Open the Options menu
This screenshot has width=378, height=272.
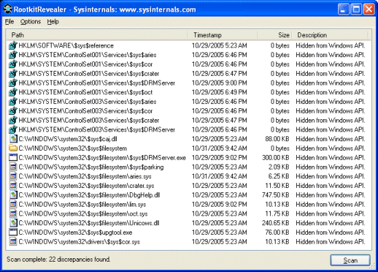(30, 22)
